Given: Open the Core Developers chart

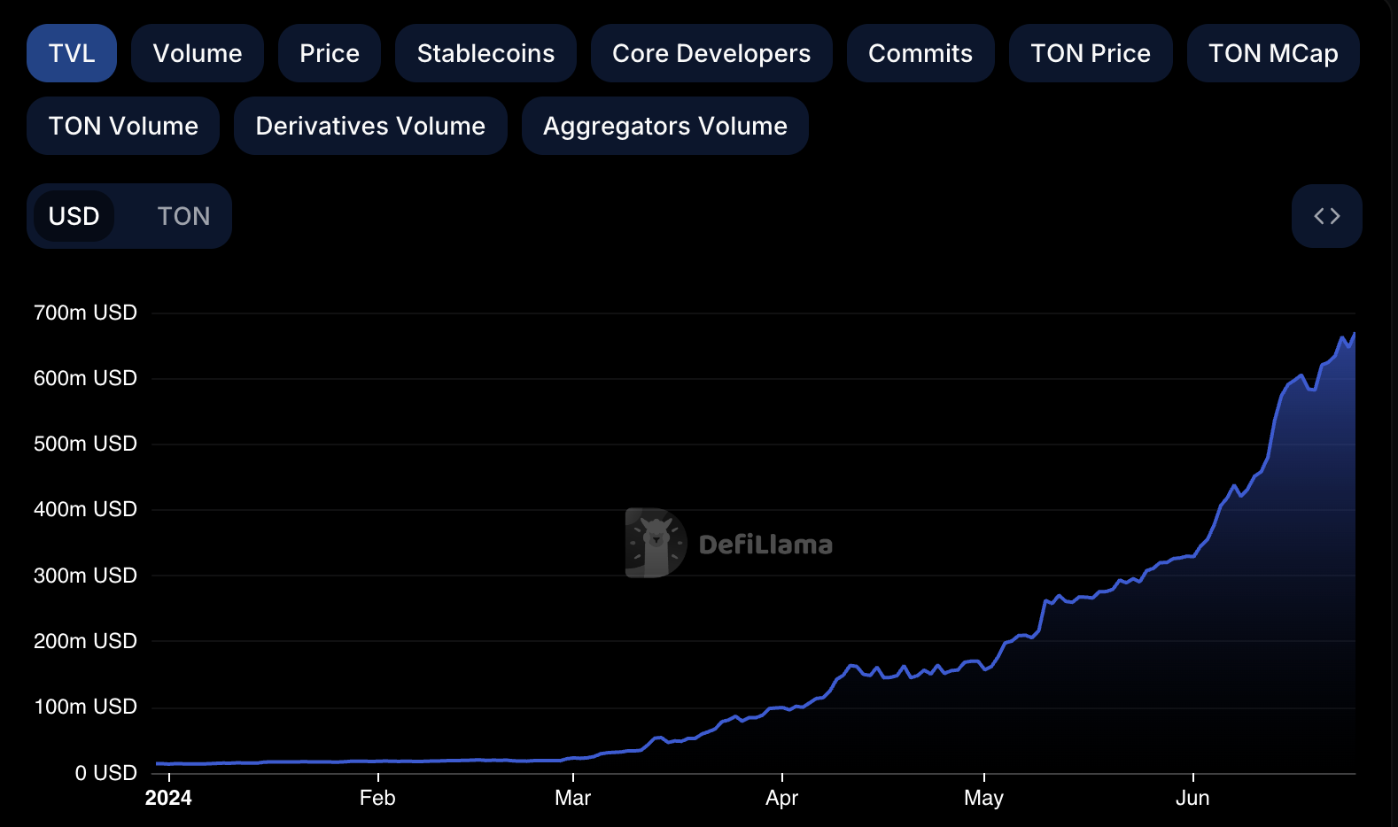Looking at the screenshot, I should point(711,53).
